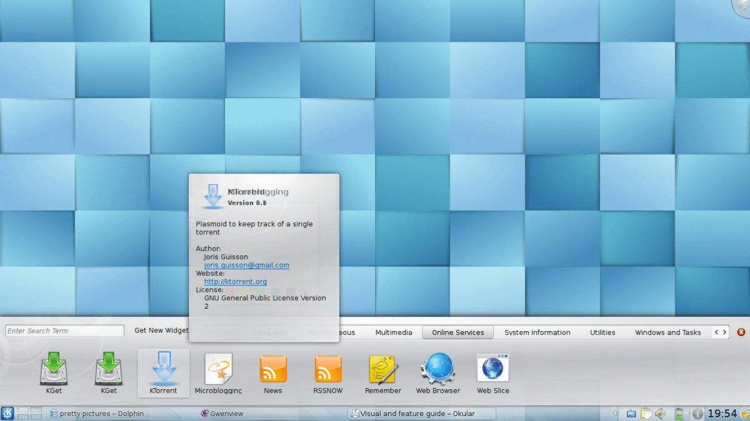Open the display settings tray icon
750x421 pixels.
(x=631, y=414)
